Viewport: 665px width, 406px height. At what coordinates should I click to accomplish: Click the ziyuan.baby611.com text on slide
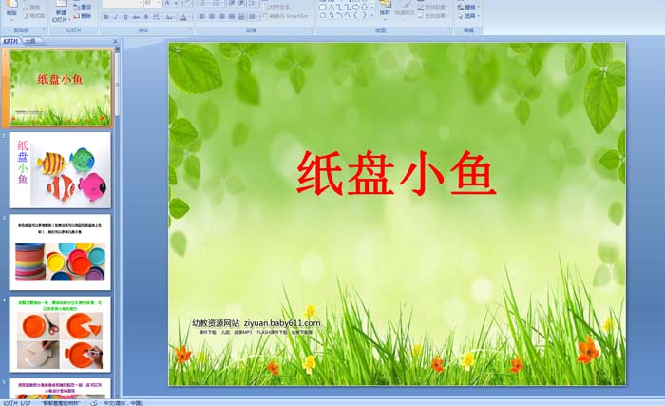pos(282,323)
